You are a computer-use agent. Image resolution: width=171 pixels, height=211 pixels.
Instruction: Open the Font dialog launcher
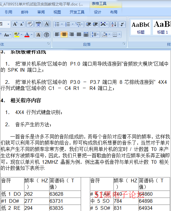(x=49, y=44)
